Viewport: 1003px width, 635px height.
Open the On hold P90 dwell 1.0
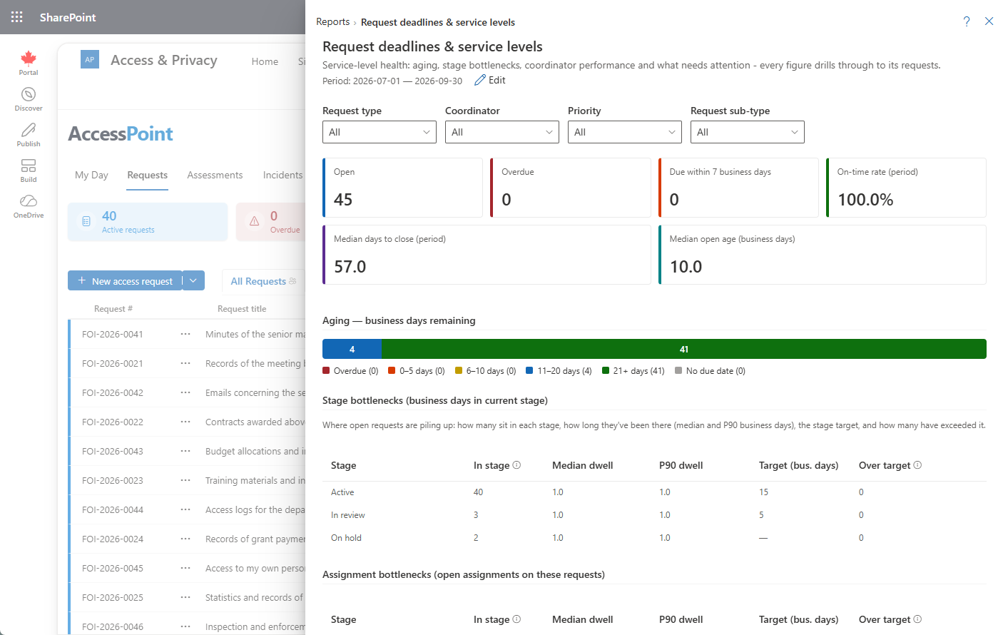(665, 538)
